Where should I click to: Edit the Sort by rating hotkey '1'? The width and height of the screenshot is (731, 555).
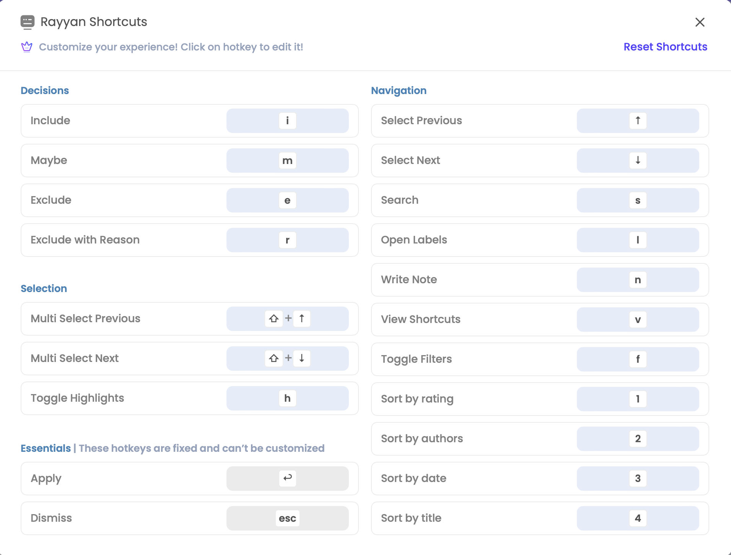638,399
